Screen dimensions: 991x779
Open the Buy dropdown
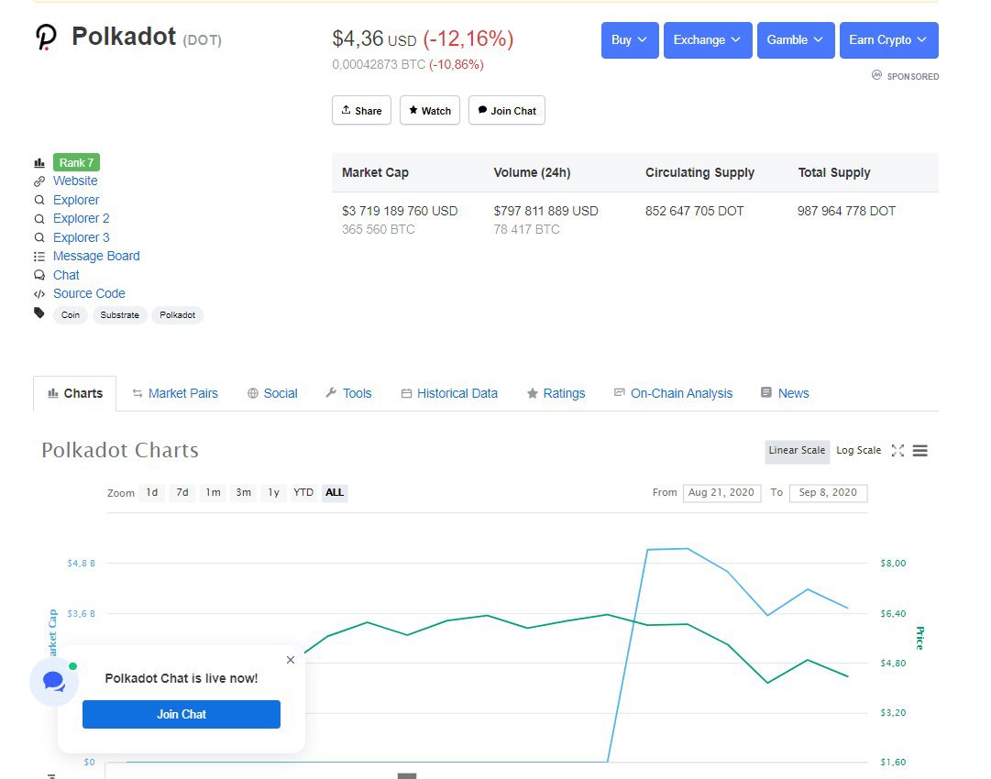coord(630,39)
